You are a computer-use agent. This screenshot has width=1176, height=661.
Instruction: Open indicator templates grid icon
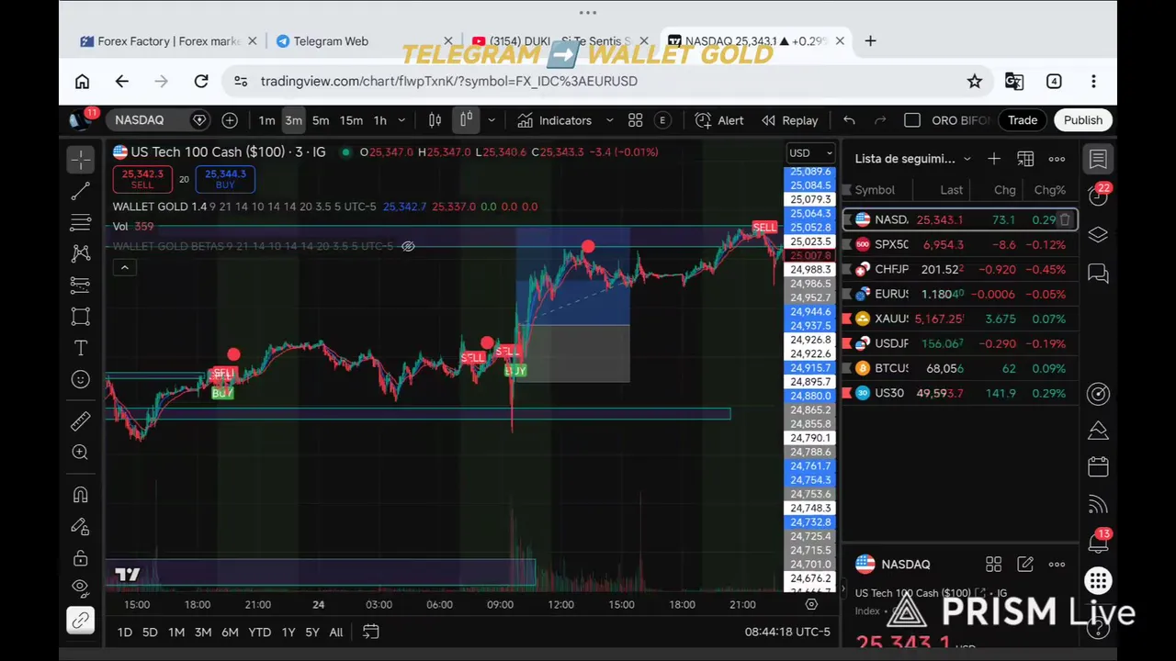[x=635, y=120]
